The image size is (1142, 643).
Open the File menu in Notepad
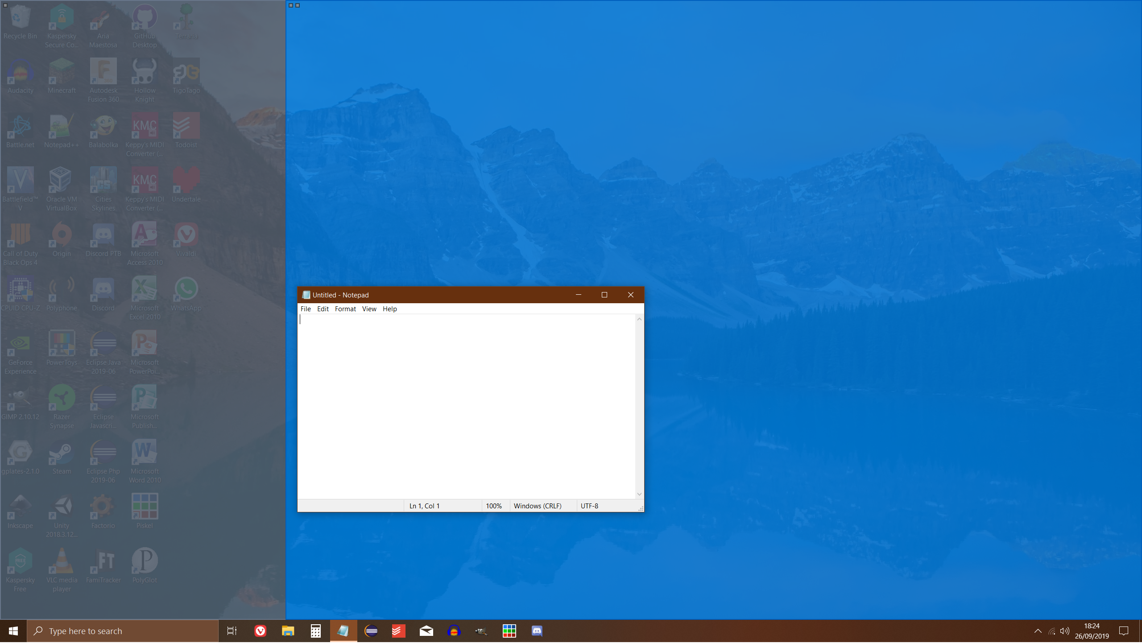pos(306,309)
